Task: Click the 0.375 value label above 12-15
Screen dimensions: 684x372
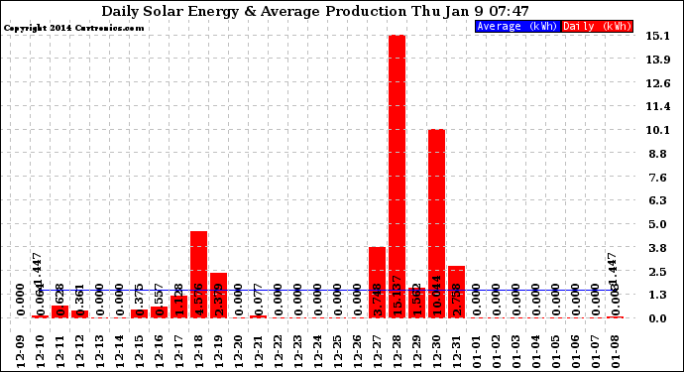Action: point(140,299)
